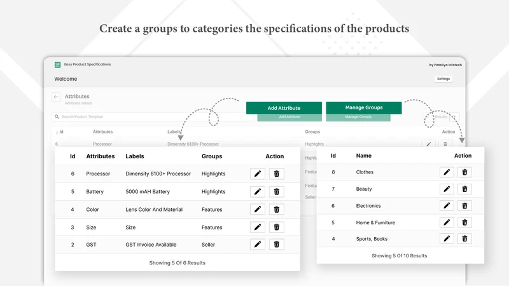Click the search magnifier icon
This screenshot has height=286, width=509.
pos(57,117)
